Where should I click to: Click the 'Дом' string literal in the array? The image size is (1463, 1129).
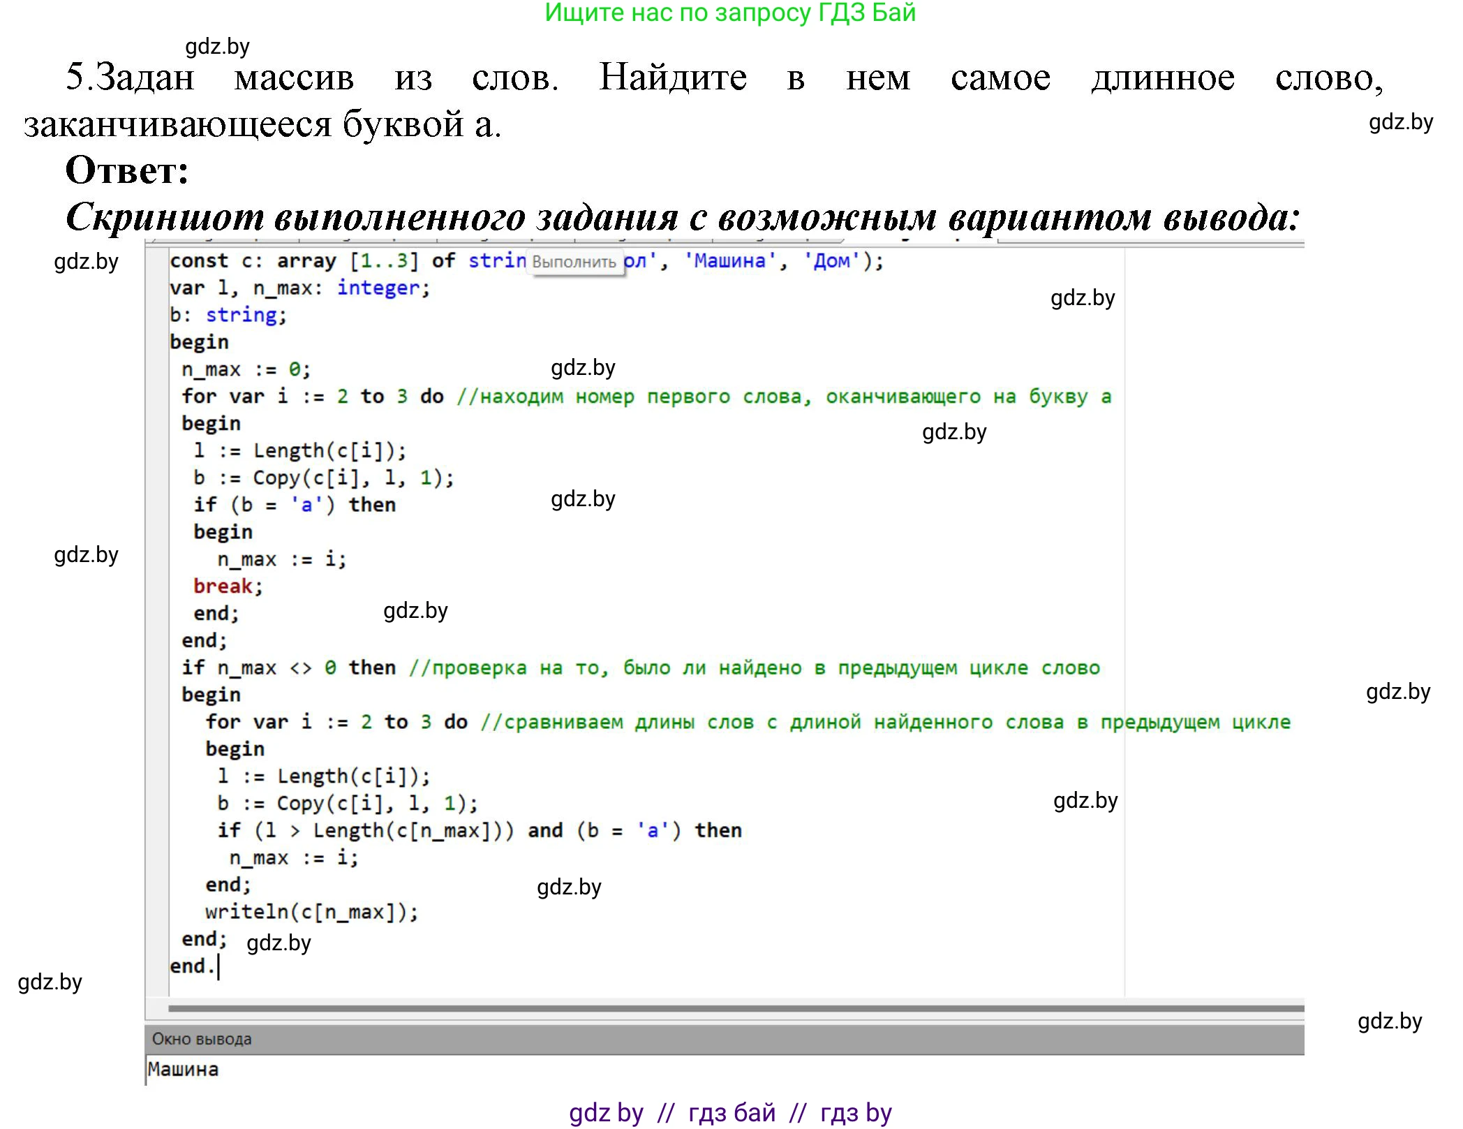(831, 261)
